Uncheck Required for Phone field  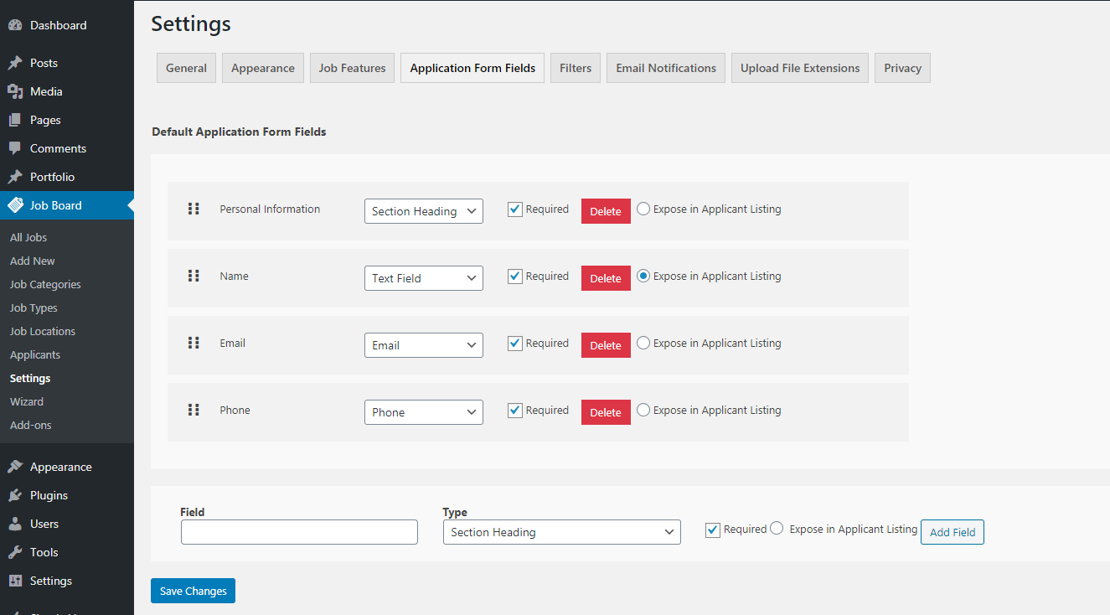515,411
